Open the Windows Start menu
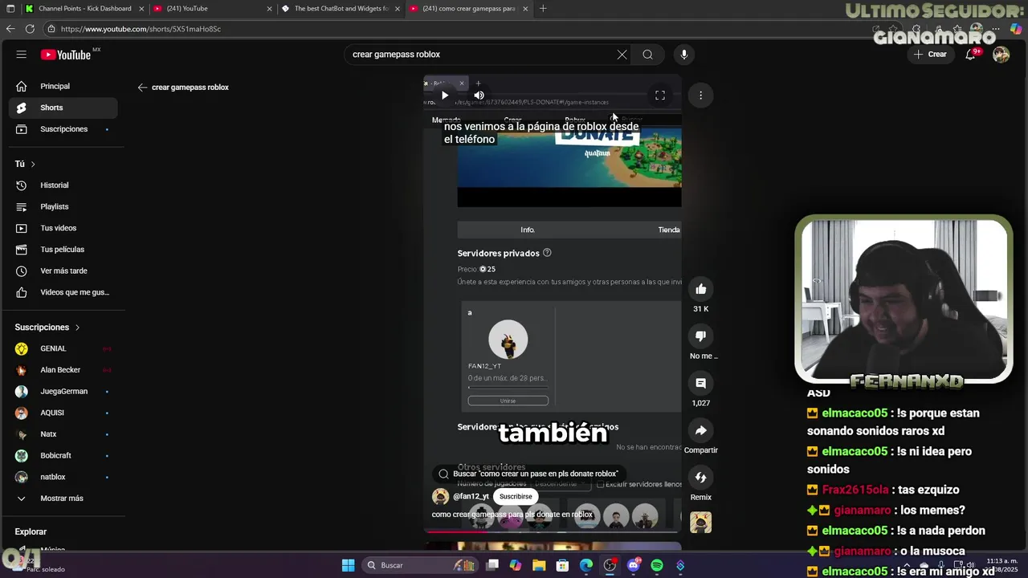Viewport: 1028px width, 578px height. point(348,566)
